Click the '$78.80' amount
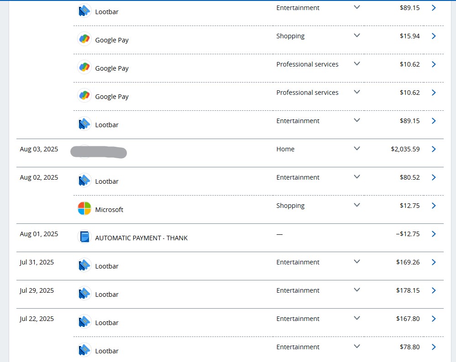 (409, 347)
